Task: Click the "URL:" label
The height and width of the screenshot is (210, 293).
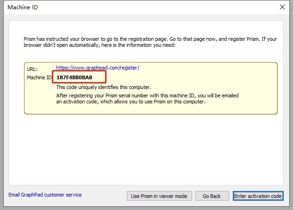Action: point(32,69)
